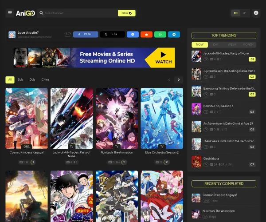Screen dimensions: 266x222
Task: Click rank 01 badge in trending
Action: coord(252,59)
